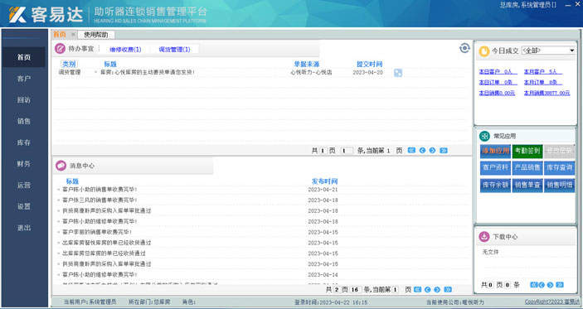Go to first page of to-do list

(411, 151)
